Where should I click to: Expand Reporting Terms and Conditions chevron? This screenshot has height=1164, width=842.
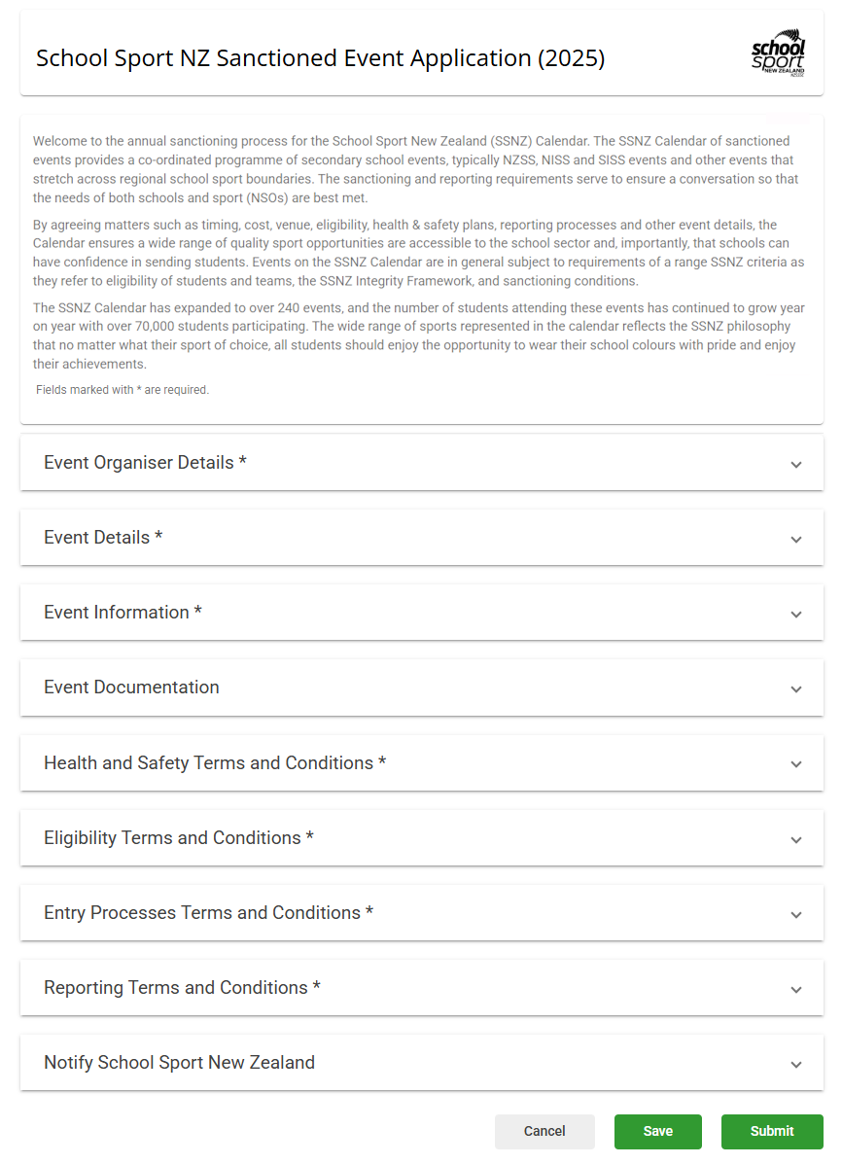tap(796, 990)
